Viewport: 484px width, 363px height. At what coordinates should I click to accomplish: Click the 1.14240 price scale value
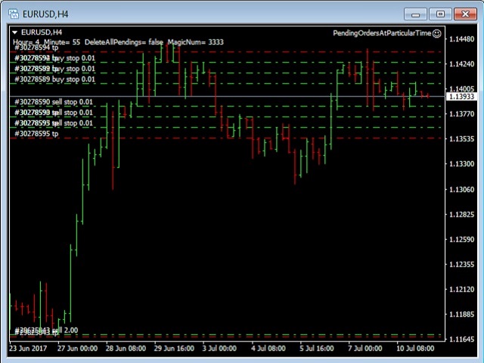462,64
